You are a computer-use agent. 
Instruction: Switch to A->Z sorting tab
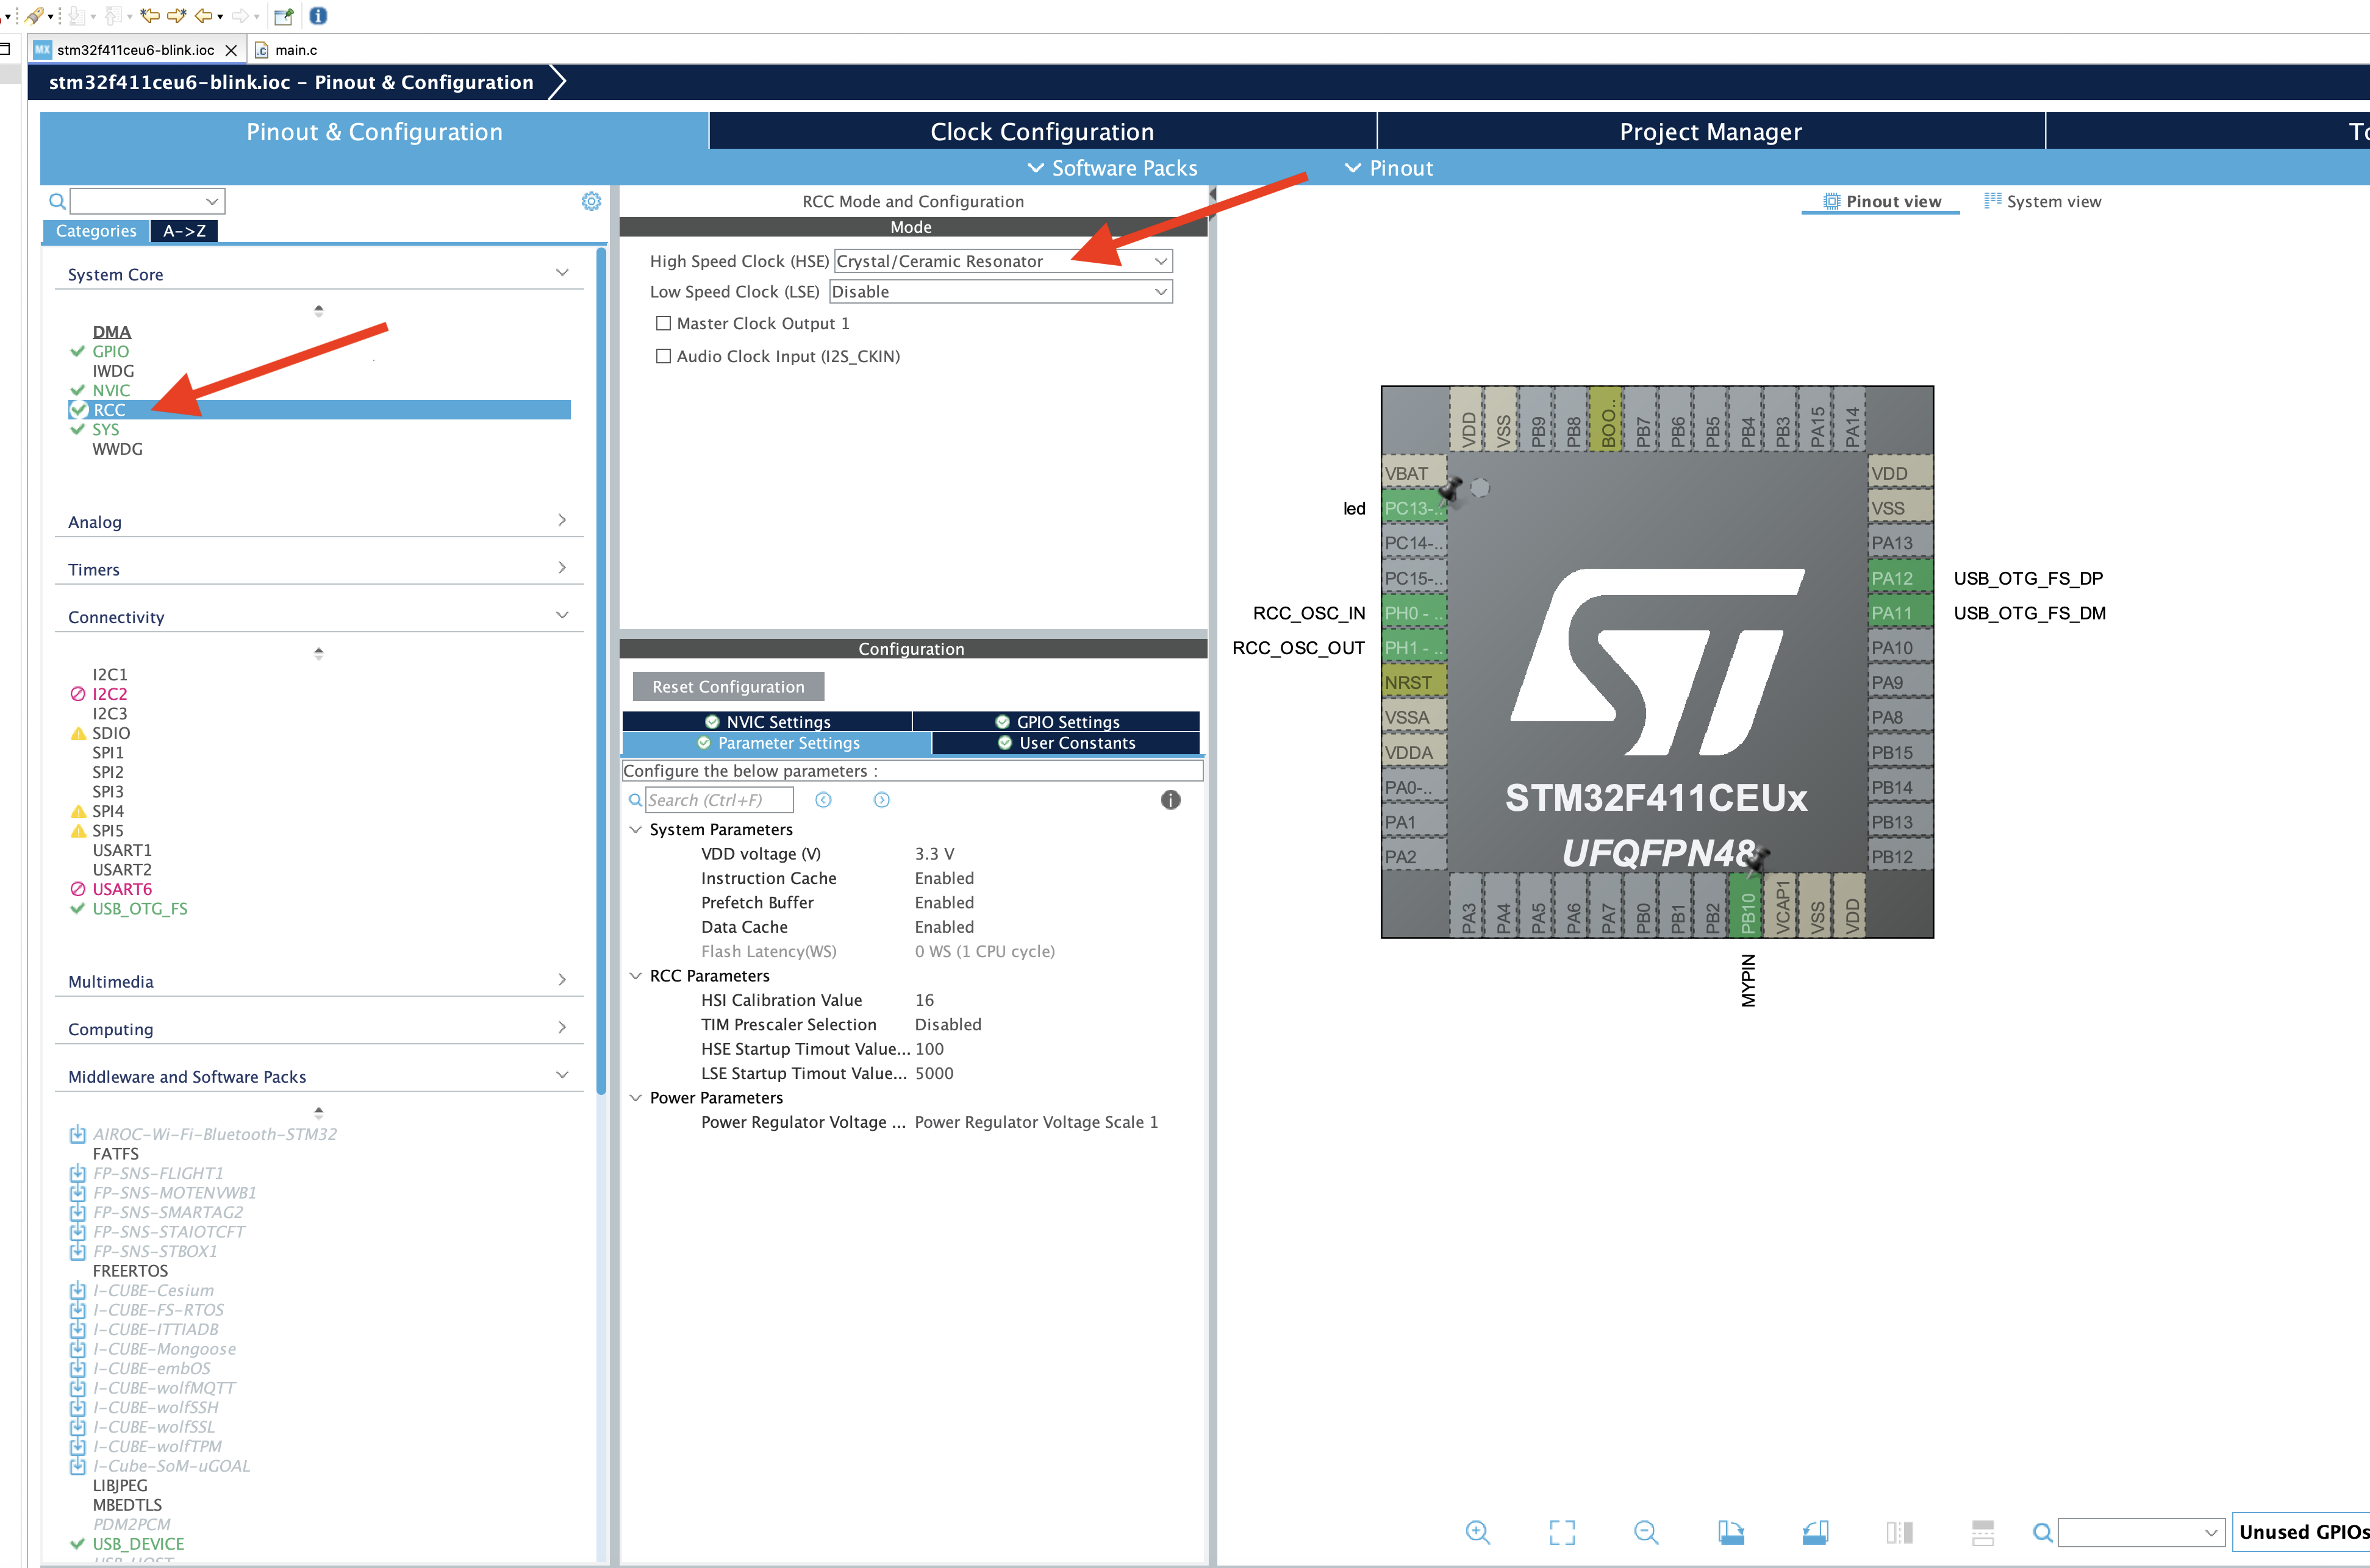coord(184,230)
